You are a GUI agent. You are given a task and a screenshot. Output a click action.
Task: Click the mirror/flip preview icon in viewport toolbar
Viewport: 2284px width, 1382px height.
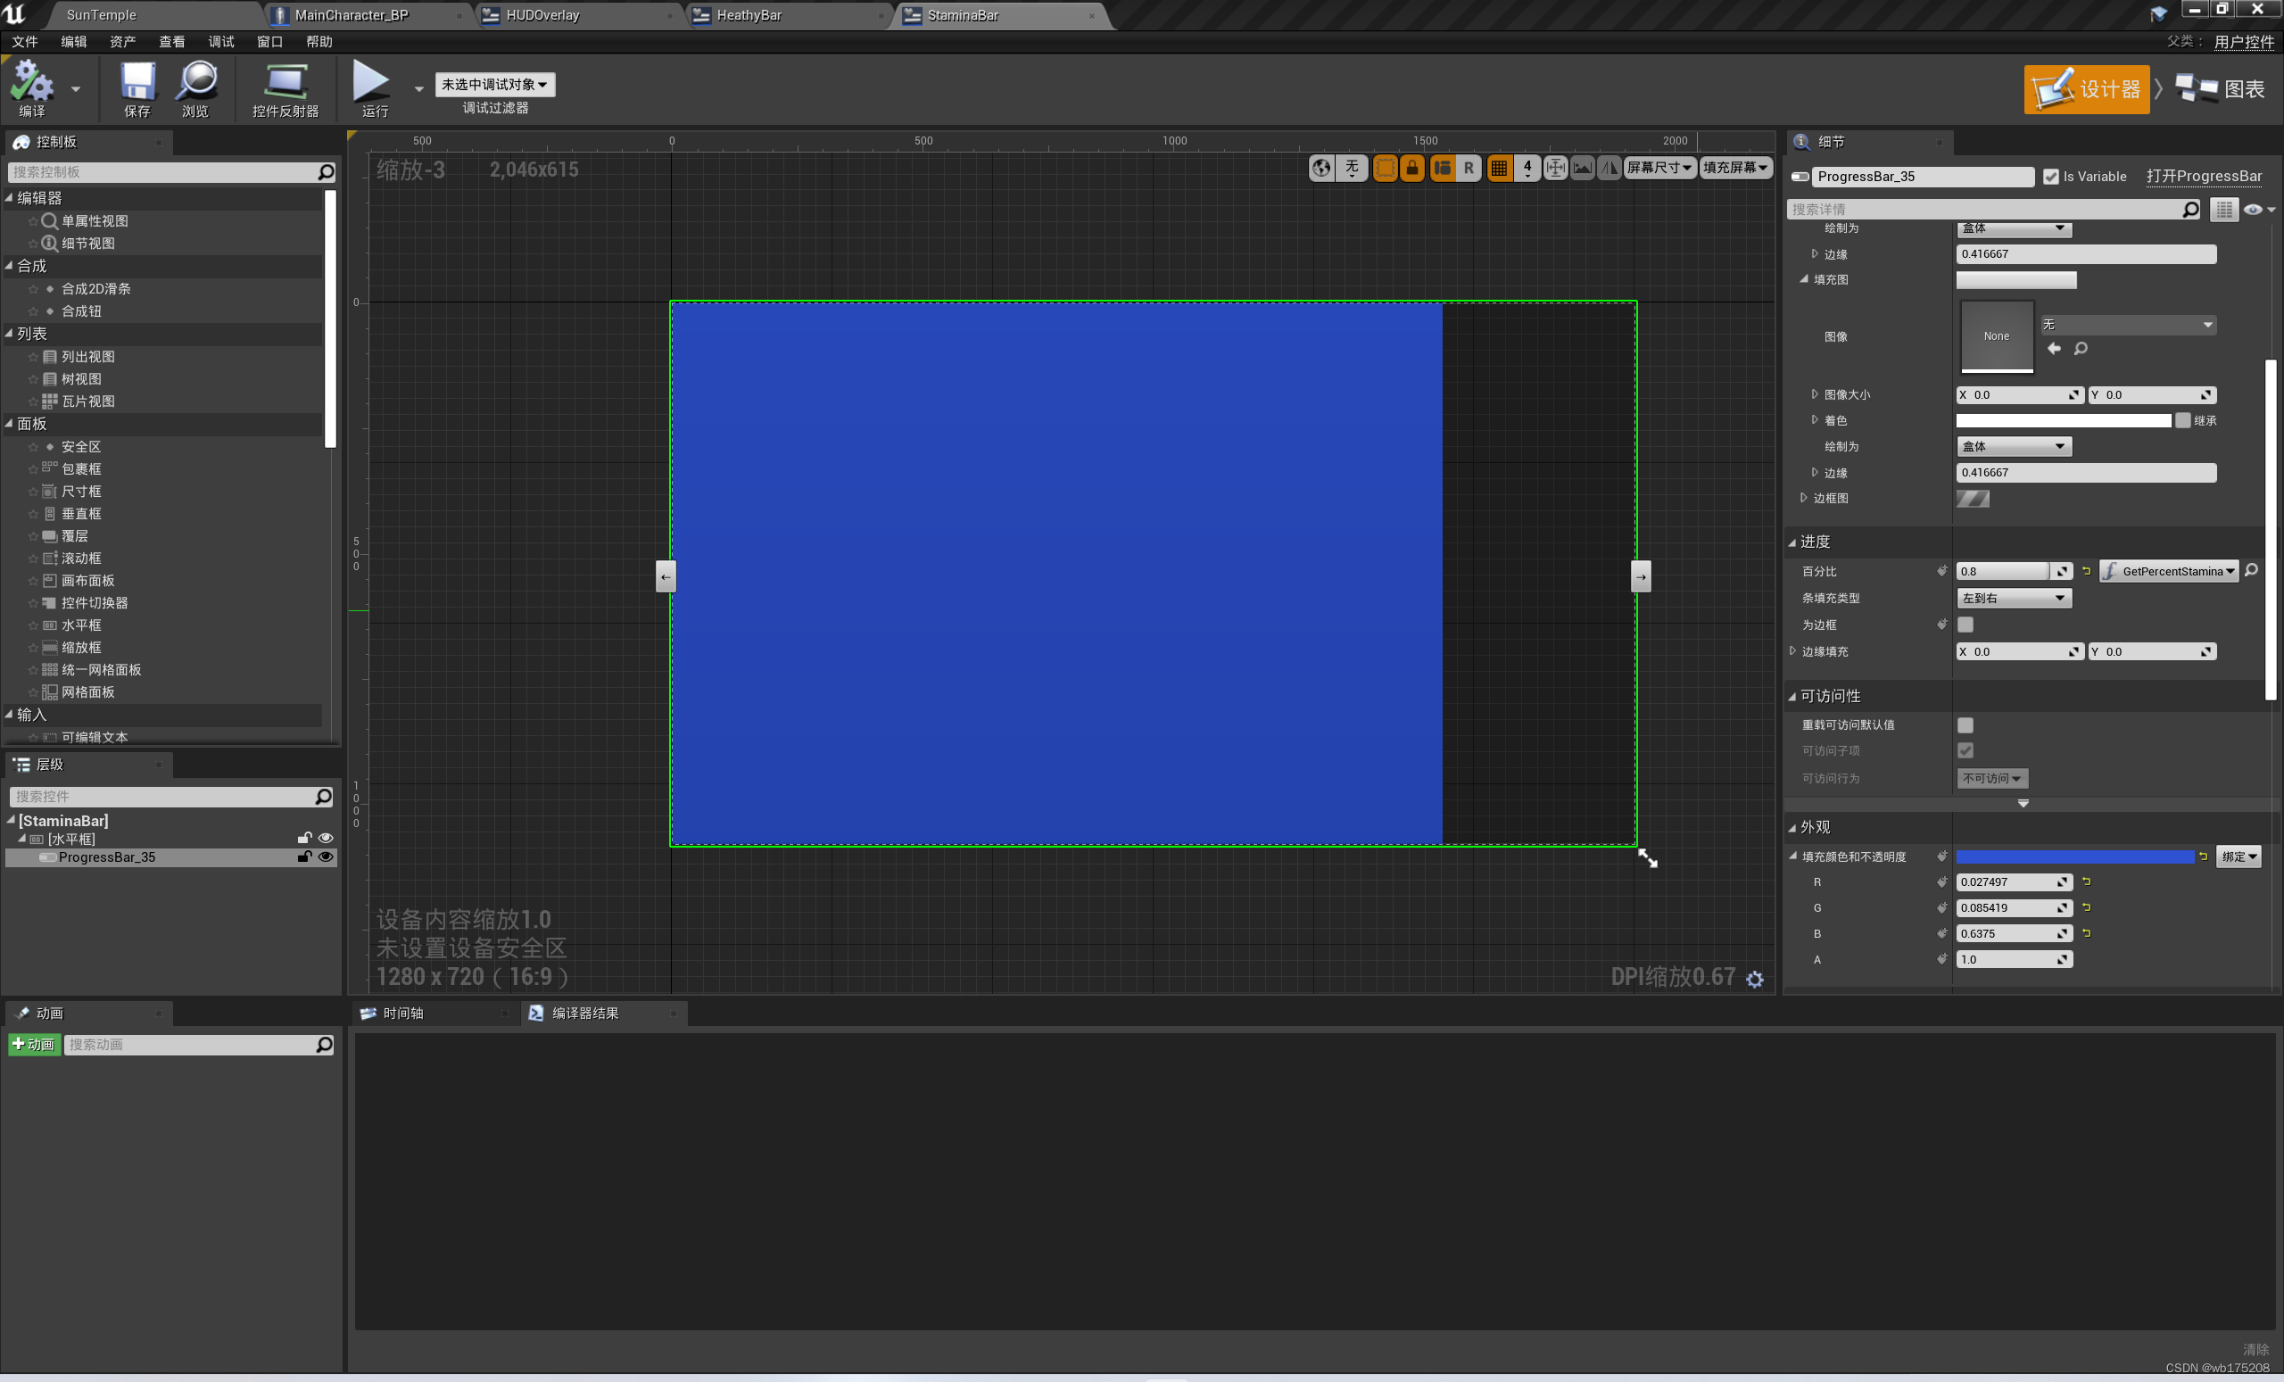click(x=1610, y=168)
